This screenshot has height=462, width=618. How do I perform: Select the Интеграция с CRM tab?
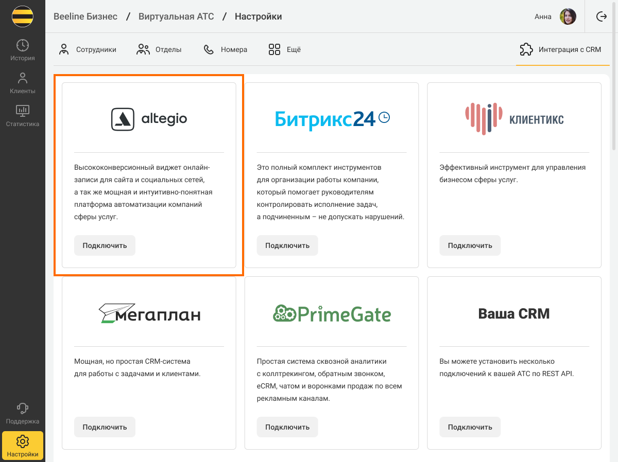click(561, 50)
